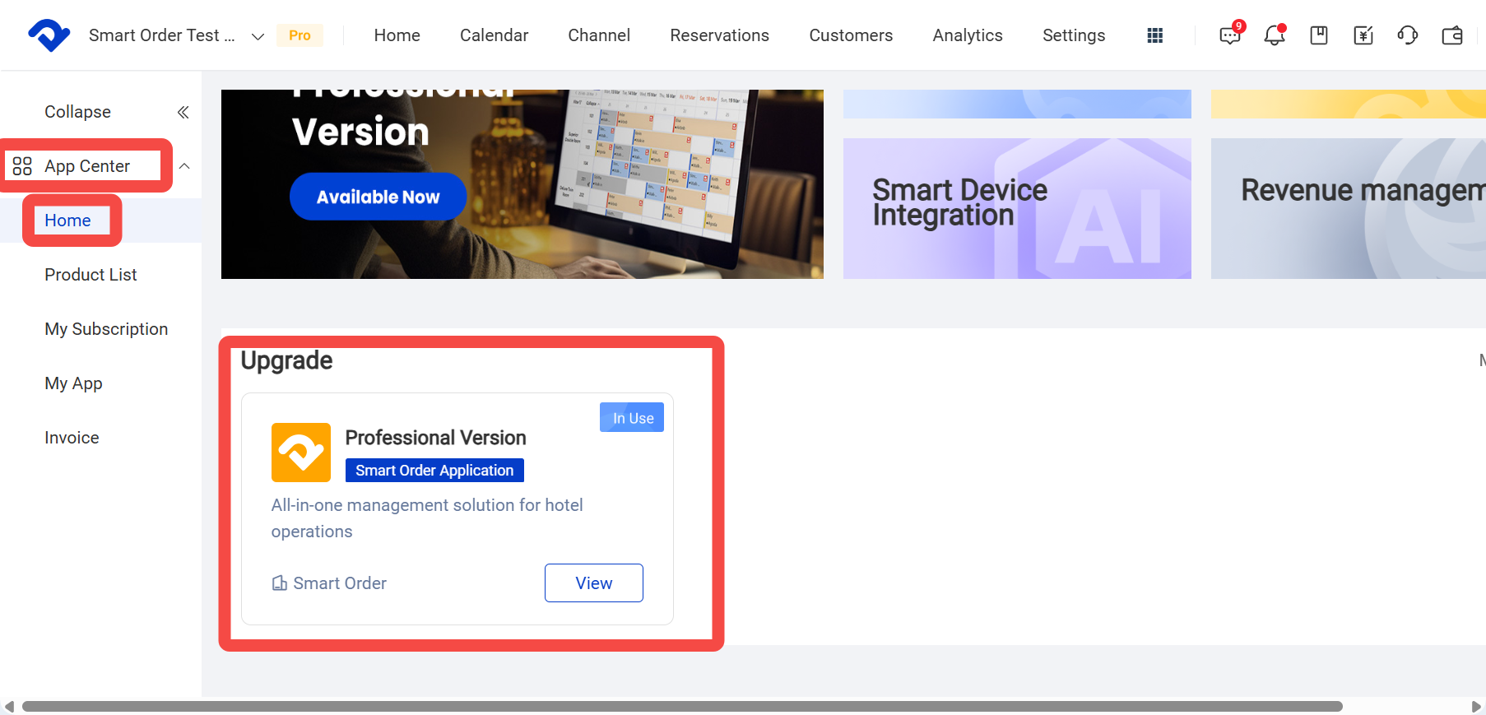Select My Subscription in sidebar
The width and height of the screenshot is (1486, 715).
pos(106,329)
